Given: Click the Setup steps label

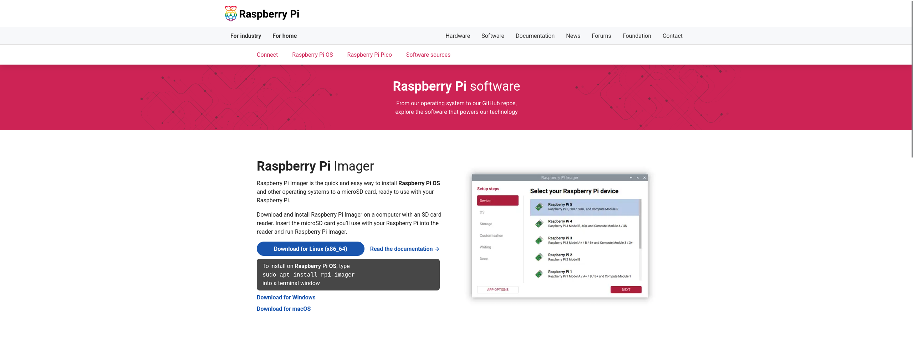Looking at the screenshot, I should pyautogui.click(x=488, y=189).
